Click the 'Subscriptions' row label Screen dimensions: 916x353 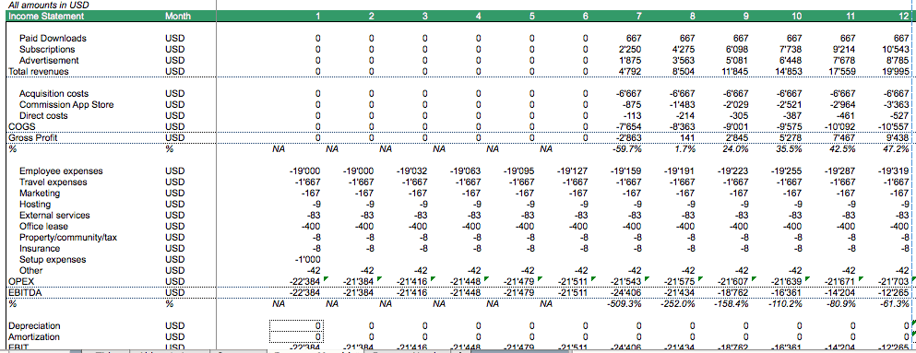47,49
